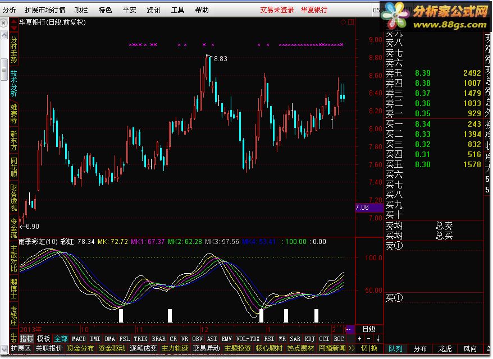Click the 切|换 switch button
The height and width of the screenshot is (359, 493).
pos(369,348)
